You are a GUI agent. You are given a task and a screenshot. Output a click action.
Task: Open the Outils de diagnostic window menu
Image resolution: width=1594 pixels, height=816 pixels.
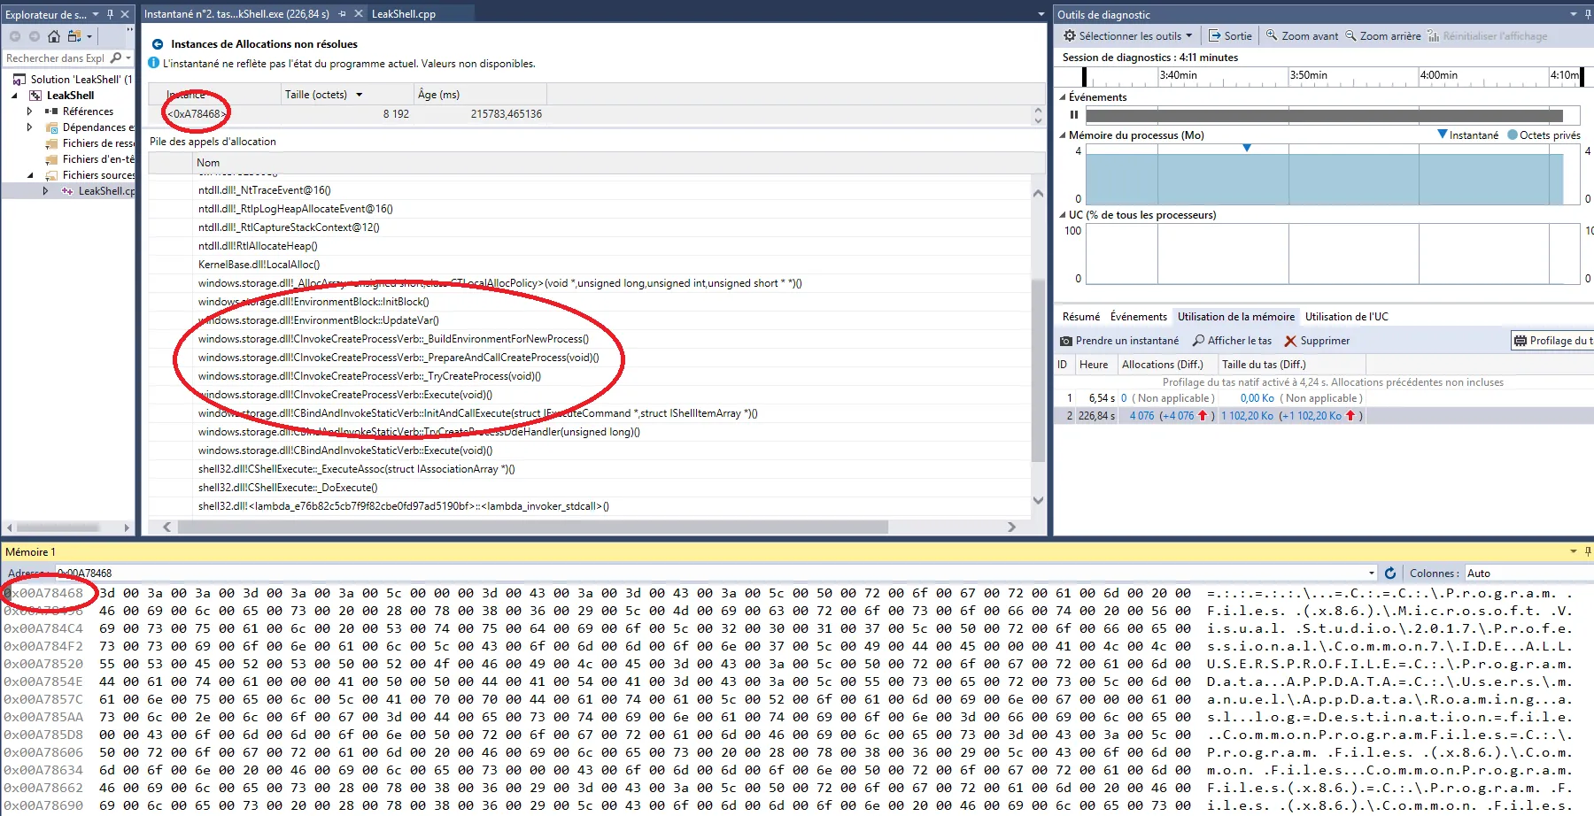(1574, 14)
